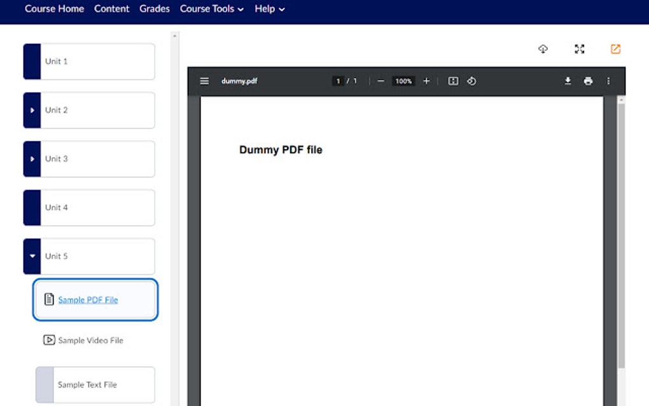Download dummy.pdf using the toolbar download icon
This screenshot has width=649, height=406.
567,81
